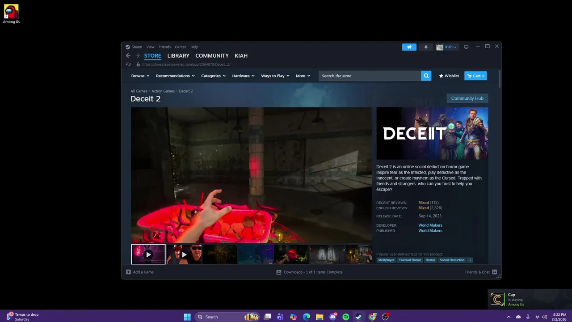The height and width of the screenshot is (322, 572).
Task: Expand the Browse dropdown
Action: (x=140, y=76)
